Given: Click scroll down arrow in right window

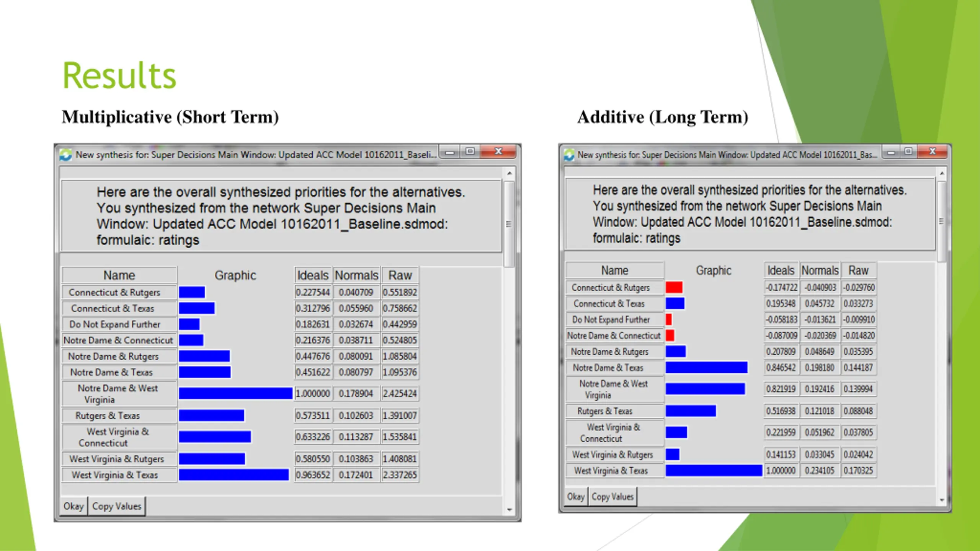Looking at the screenshot, I should [x=942, y=500].
